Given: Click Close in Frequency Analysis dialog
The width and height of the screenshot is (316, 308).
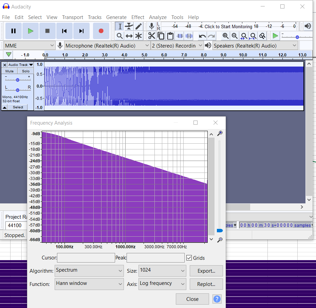Looking at the screenshot, I should click(x=192, y=299).
